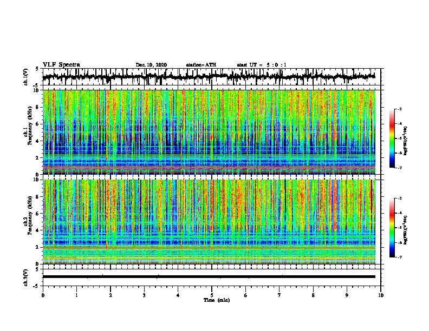The width and height of the screenshot is (429, 331).
Task: Click the ch.1 voltage waveform trace panel
Action: pyautogui.click(x=211, y=77)
